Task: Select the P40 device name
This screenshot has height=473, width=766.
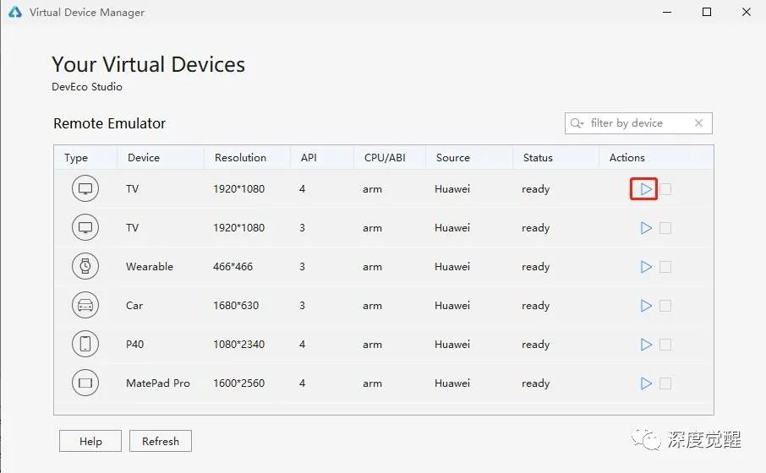Action: coord(134,344)
